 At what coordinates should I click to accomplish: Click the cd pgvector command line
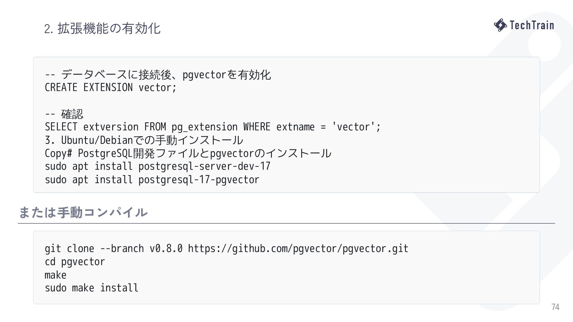click(75, 262)
